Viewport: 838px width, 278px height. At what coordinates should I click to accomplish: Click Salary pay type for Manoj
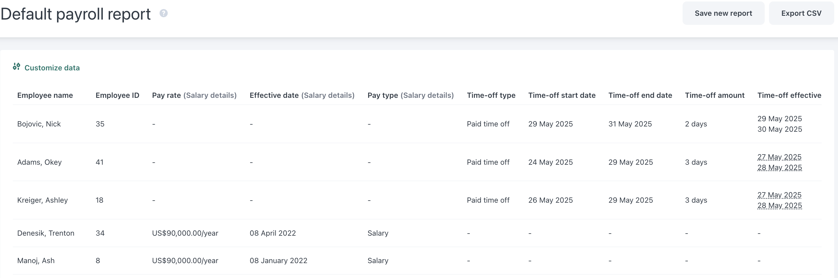378,260
